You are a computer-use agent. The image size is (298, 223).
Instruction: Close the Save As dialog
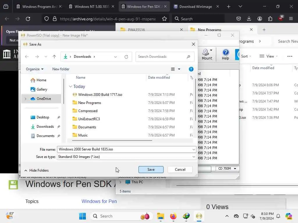194,44
